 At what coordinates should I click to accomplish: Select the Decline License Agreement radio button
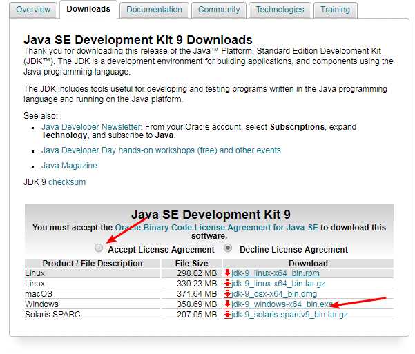[x=228, y=248]
